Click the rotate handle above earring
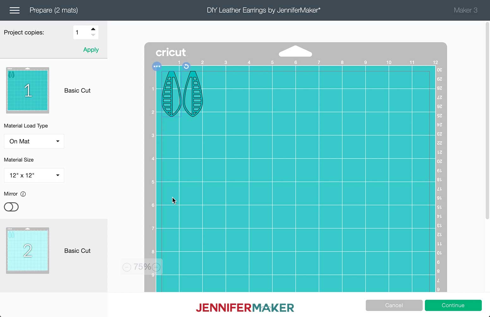 click(x=186, y=66)
